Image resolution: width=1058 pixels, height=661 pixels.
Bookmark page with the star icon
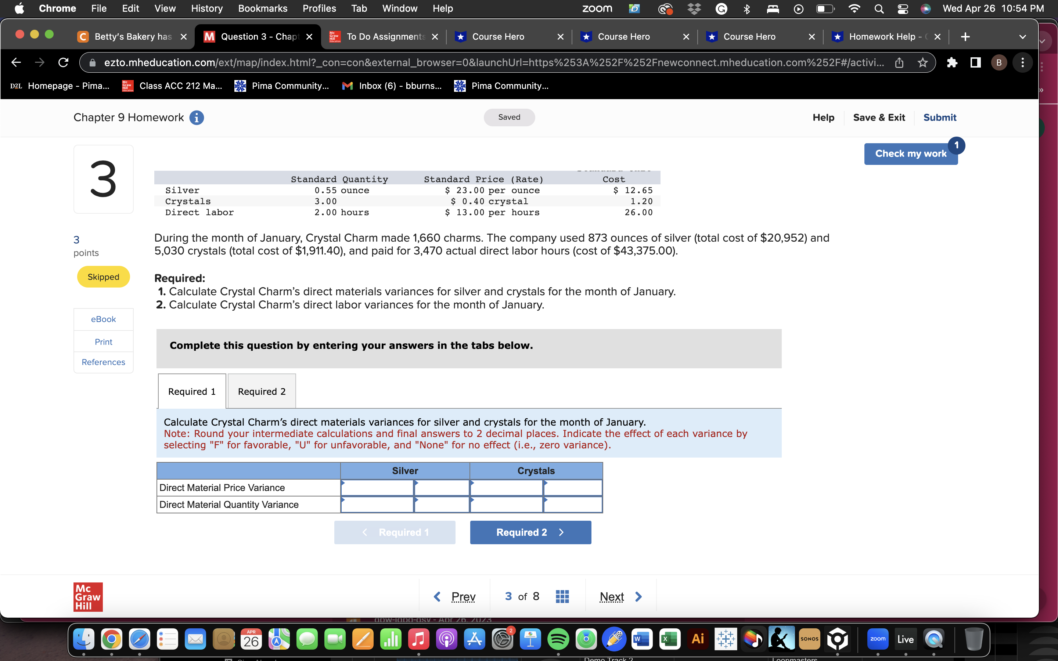(922, 62)
